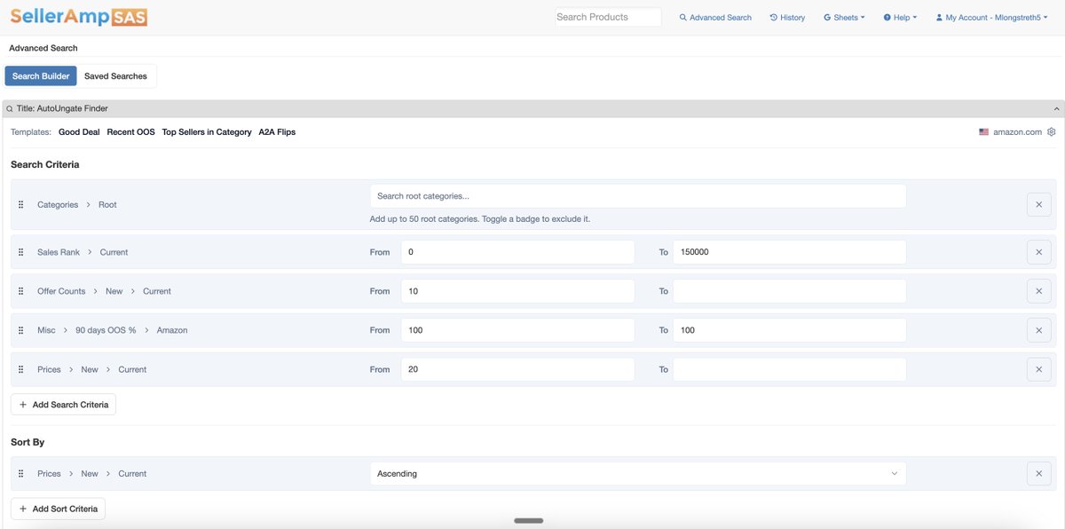Open the Ascending sort order dropdown
1065x529 pixels.
(x=638, y=474)
